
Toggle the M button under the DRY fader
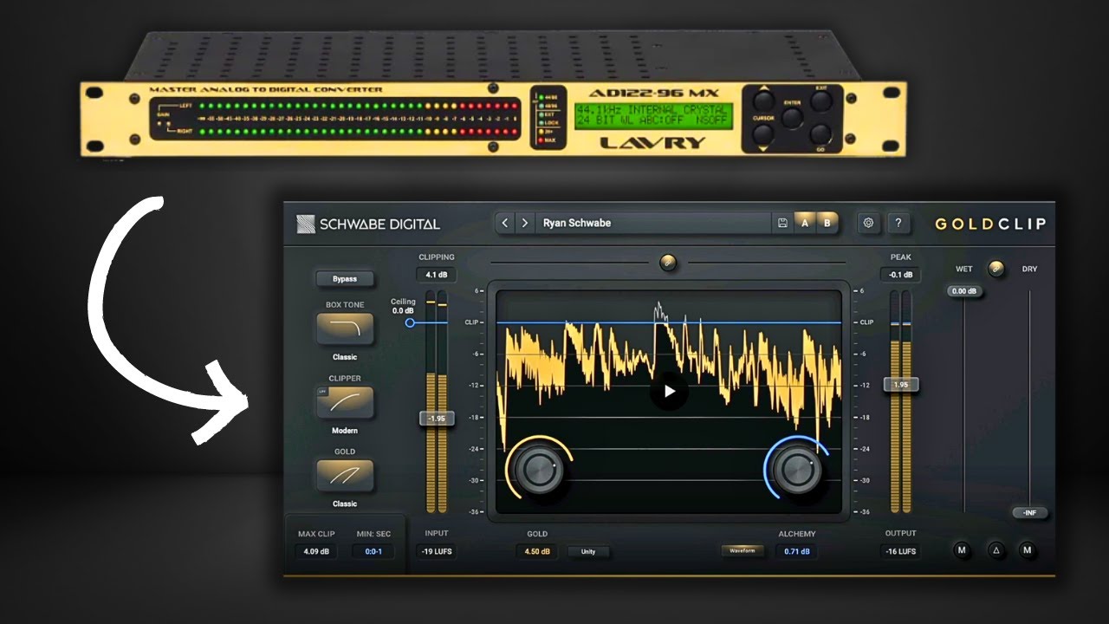1028,549
